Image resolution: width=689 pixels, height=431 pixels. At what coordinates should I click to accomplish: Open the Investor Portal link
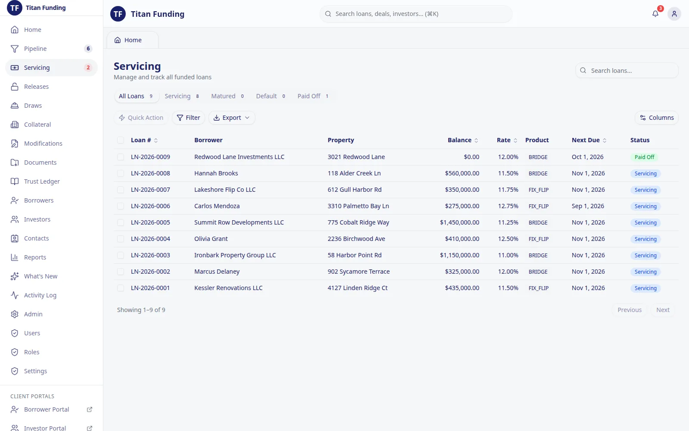(45, 428)
